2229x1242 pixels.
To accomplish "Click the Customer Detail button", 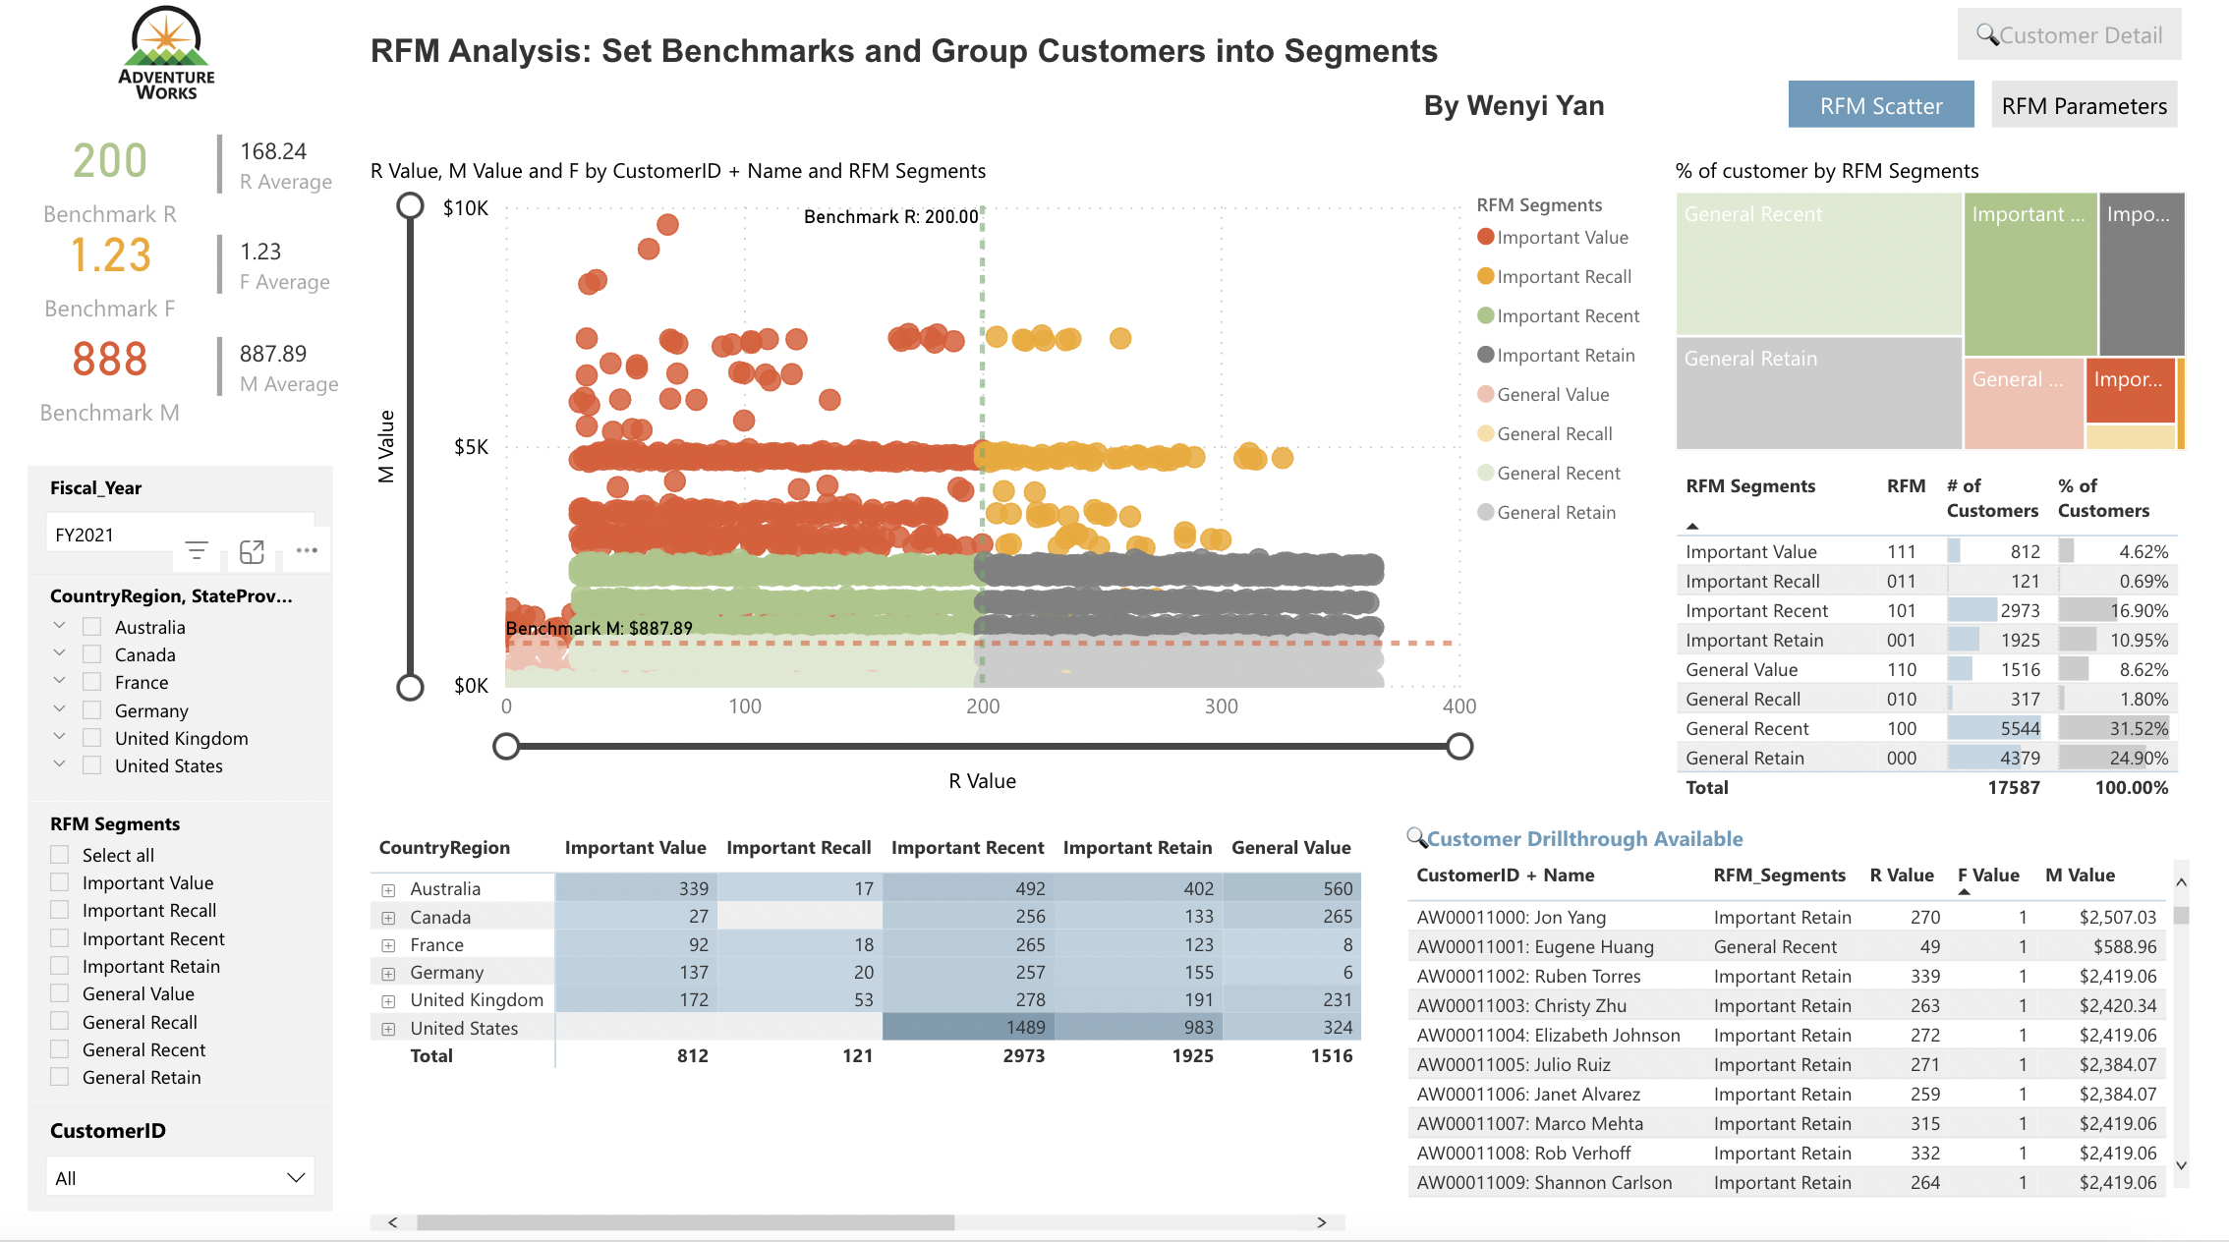I will click(2069, 34).
